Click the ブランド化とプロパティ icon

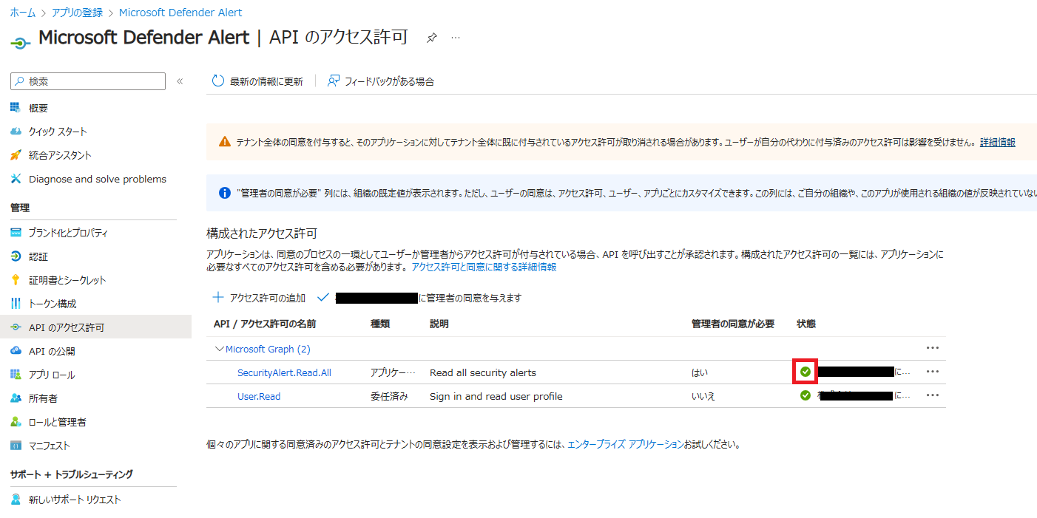[x=16, y=233]
